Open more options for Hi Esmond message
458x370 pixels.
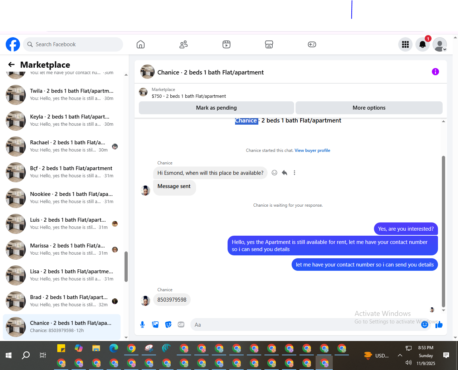pos(294,173)
